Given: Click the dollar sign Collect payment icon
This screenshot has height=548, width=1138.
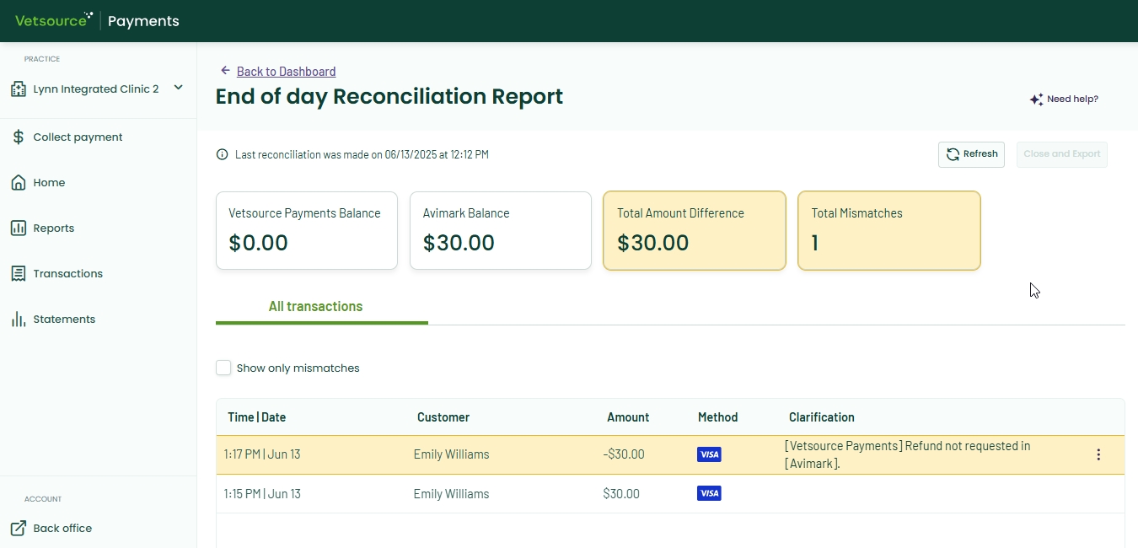Looking at the screenshot, I should [18, 137].
